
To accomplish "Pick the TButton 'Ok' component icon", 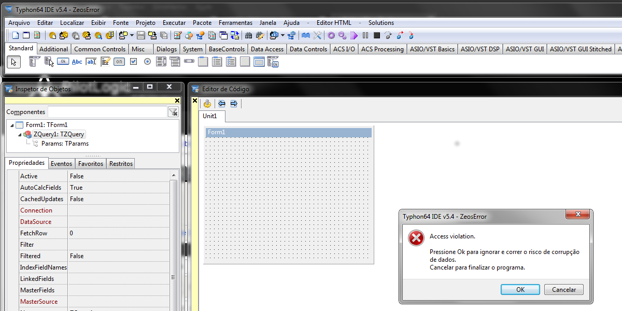I will tap(63, 62).
